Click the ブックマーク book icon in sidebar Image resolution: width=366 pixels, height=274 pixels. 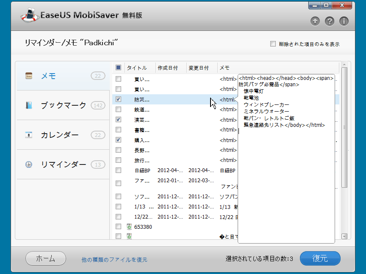[x=29, y=105]
